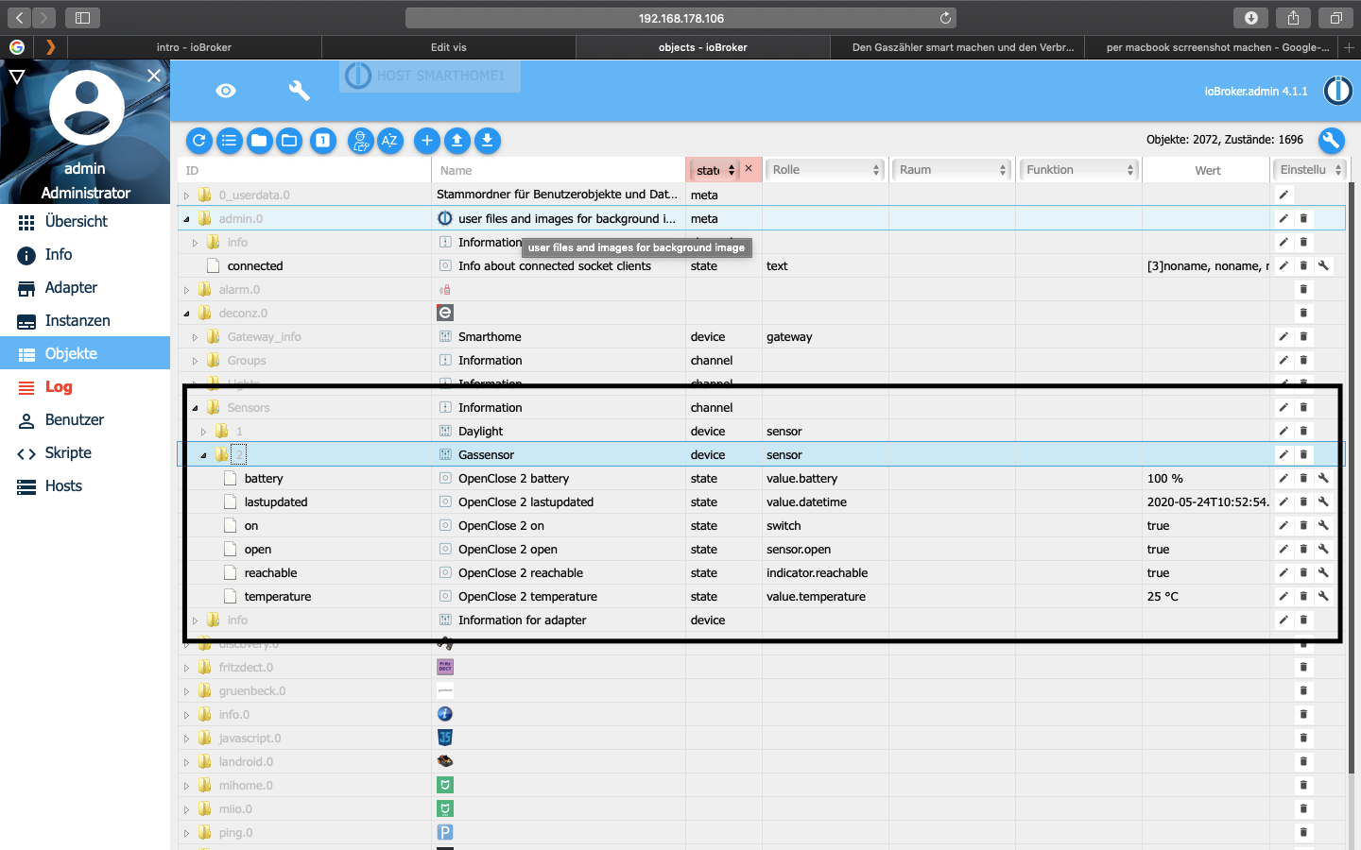
Task: Open custom settings wrench for the open state
Action: tap(1323, 550)
